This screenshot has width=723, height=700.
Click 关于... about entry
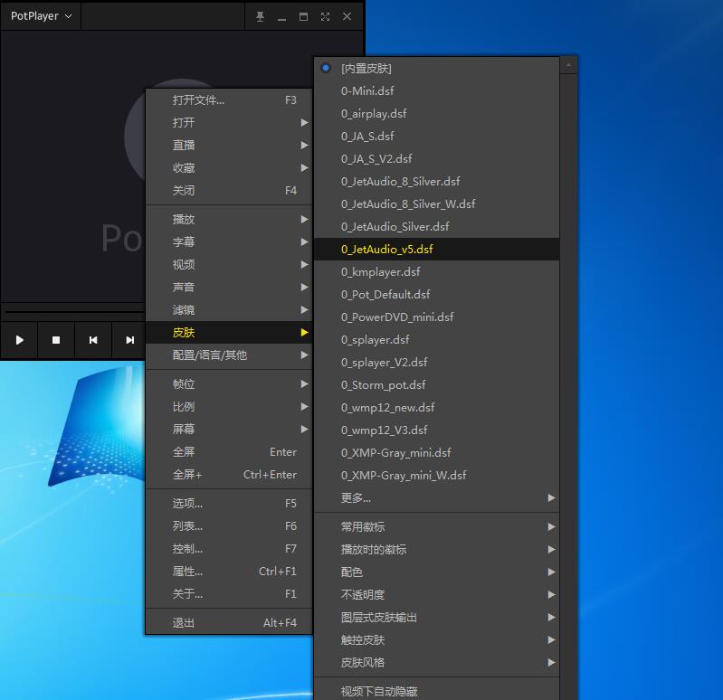229,593
